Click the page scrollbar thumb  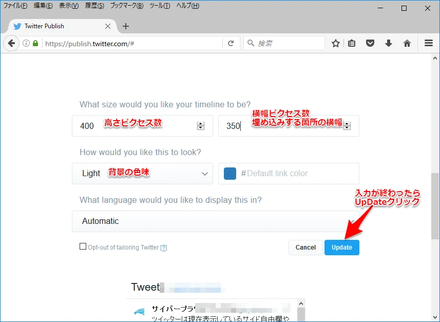[435, 206]
